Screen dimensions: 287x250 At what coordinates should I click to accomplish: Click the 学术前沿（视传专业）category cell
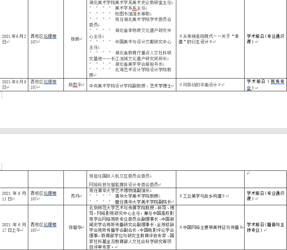[x=265, y=84]
